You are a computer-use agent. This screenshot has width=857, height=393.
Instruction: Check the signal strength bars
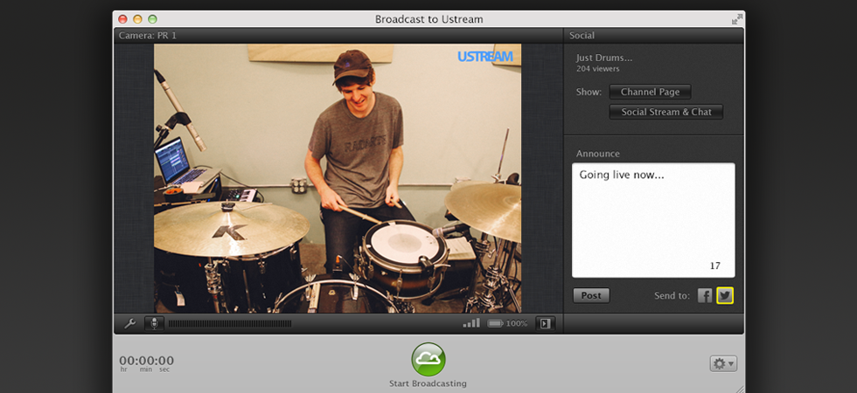pyautogui.click(x=471, y=323)
